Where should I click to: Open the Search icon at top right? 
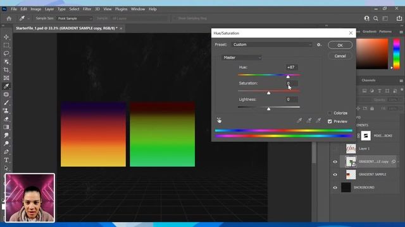tap(376, 18)
